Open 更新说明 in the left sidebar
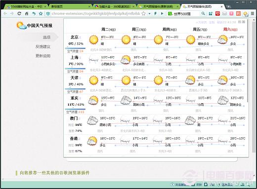This screenshot has height=189, width=257. [x=43, y=56]
